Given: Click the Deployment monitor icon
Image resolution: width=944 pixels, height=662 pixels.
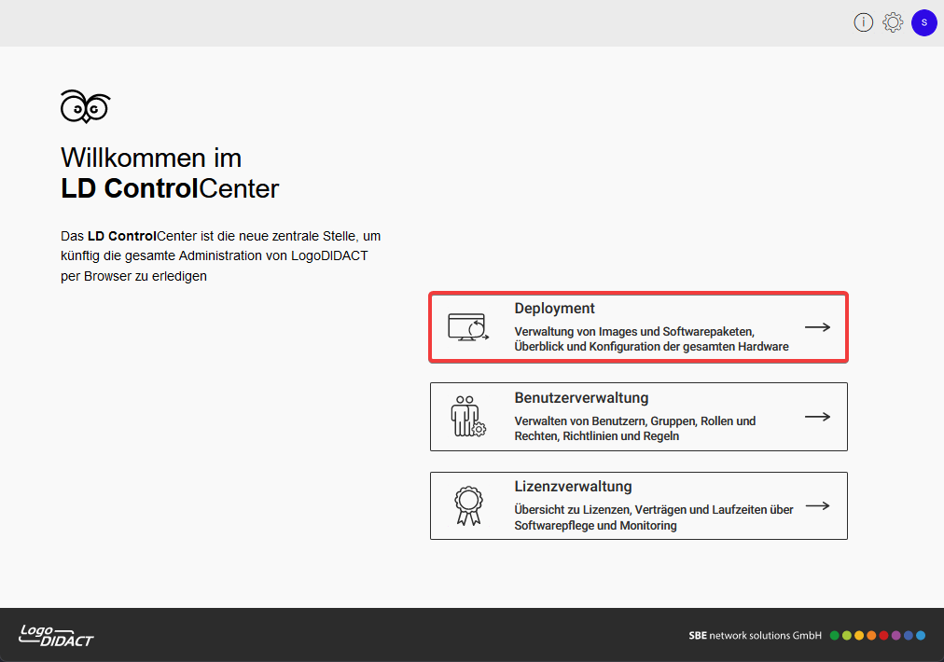Looking at the screenshot, I should click(x=468, y=327).
